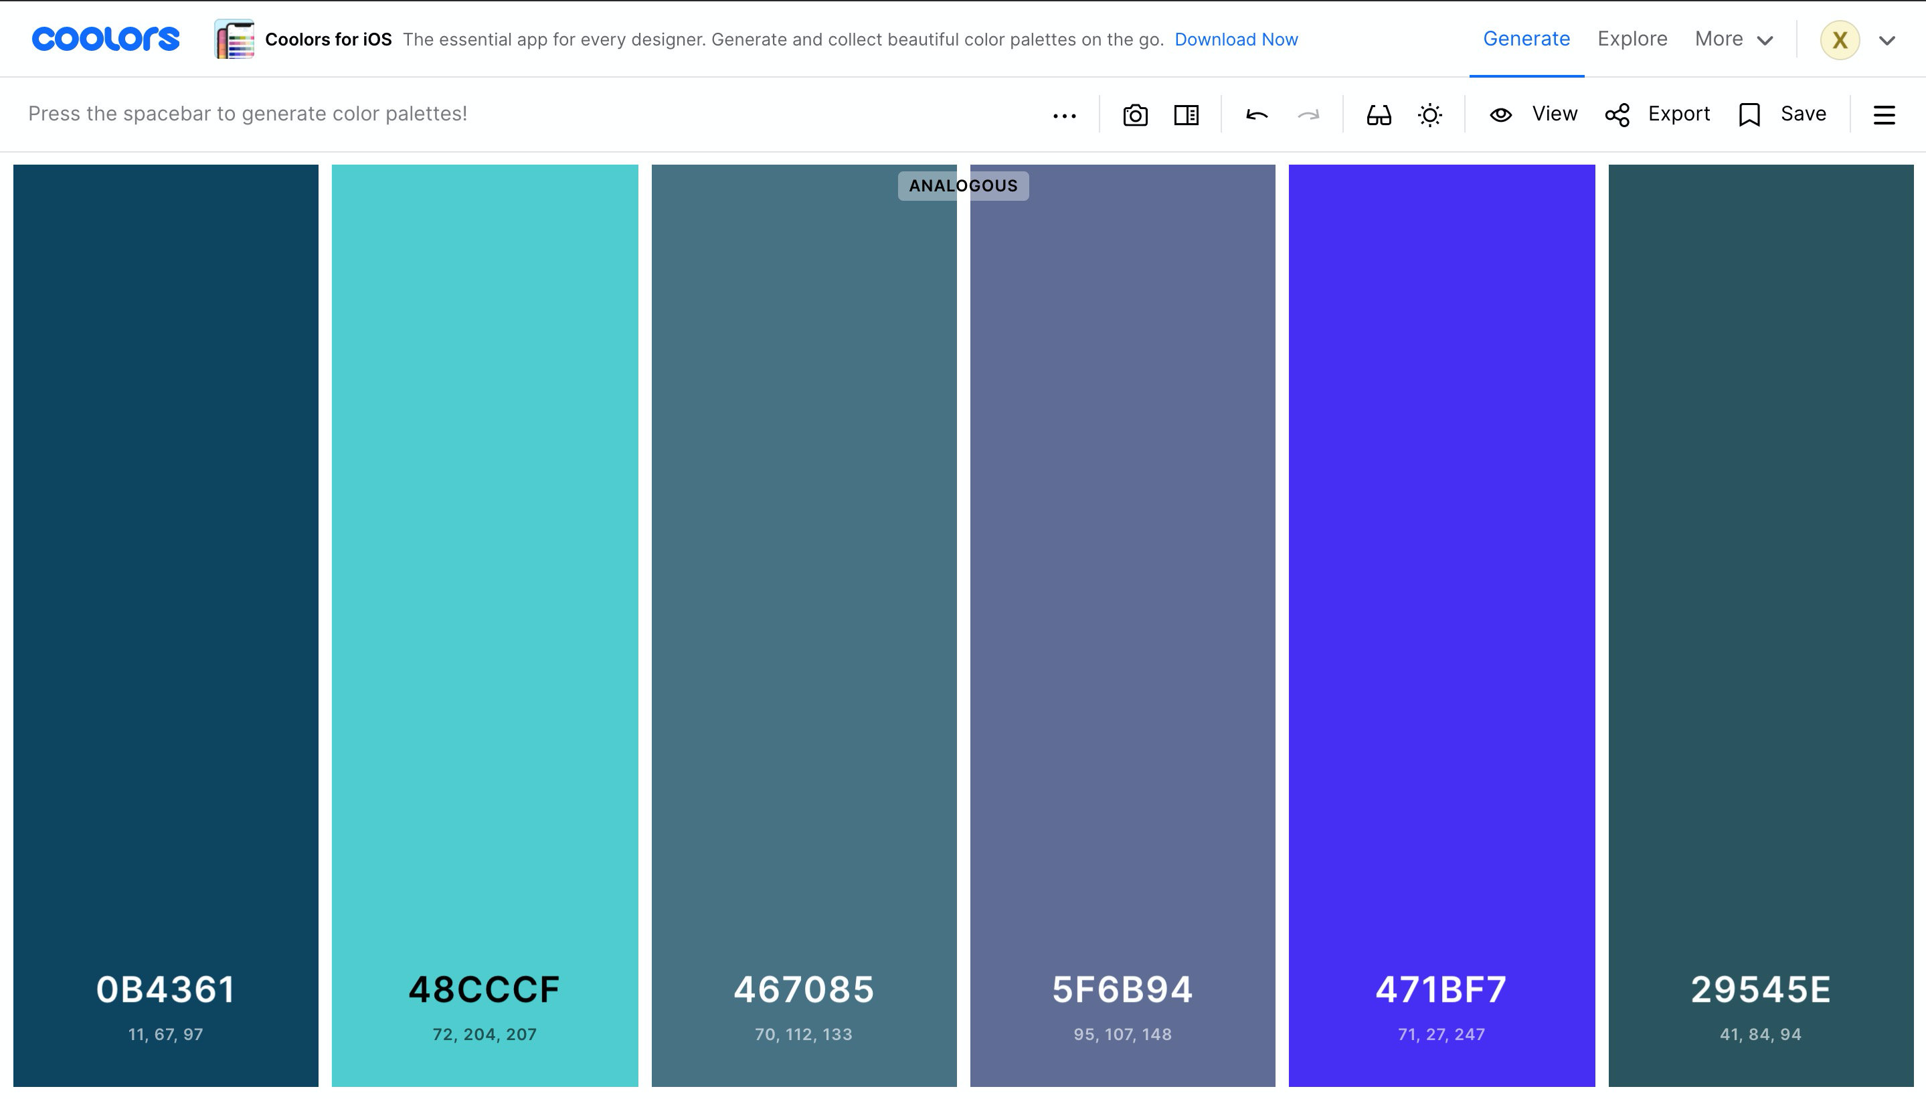Click Save bookmark button
Image resolution: width=1926 pixels, height=1099 pixels.
coord(1782,114)
